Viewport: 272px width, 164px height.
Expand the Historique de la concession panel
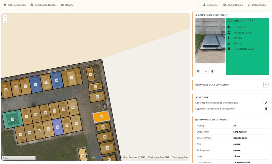(266, 85)
